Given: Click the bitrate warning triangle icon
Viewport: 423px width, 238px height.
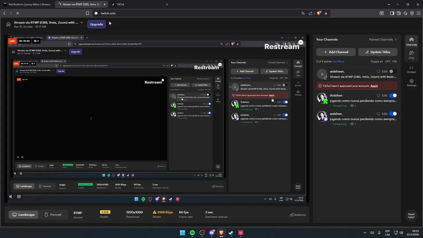Looking at the screenshot, I should pyautogui.click(x=154, y=212).
